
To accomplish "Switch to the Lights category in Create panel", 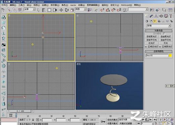I will 155,21.
